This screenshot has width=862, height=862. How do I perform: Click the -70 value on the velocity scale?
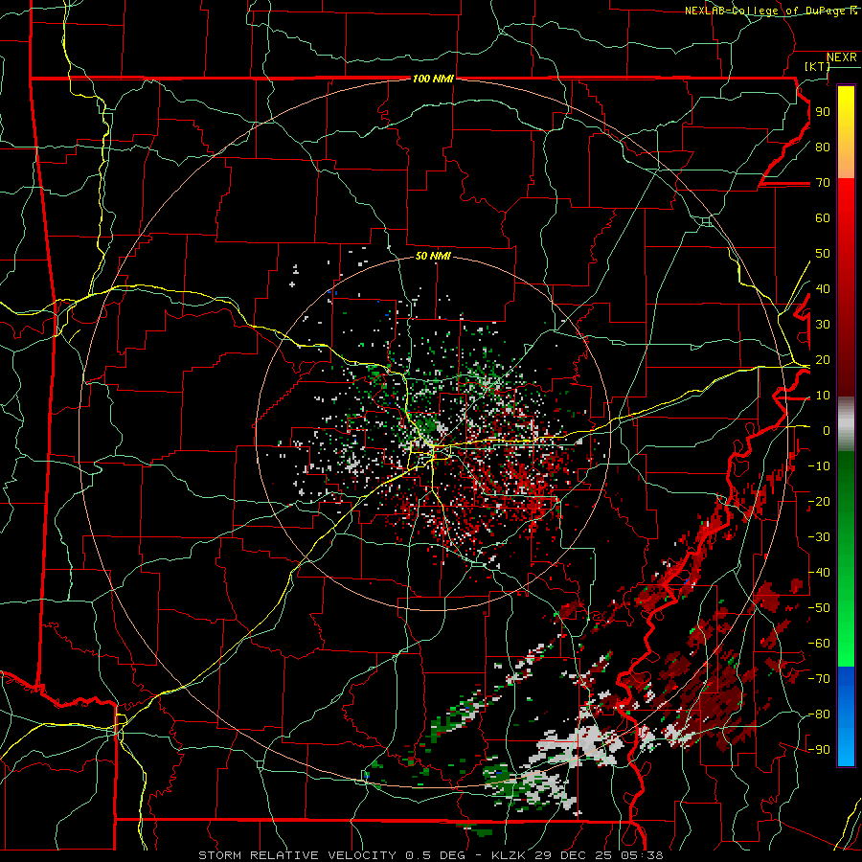[x=819, y=679]
